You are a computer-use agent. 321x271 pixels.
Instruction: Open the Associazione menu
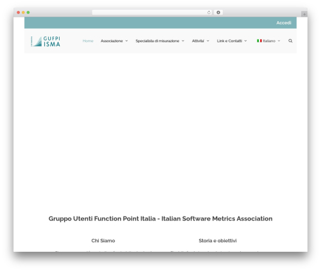(112, 41)
